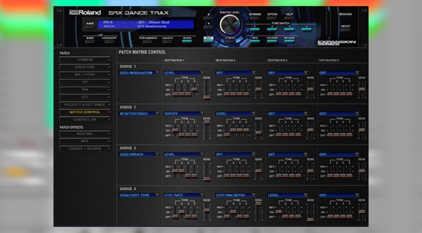The image size is (422, 233).
Task: Click Source 1 Destination 1 Tone 4 switch
Action: click(x=195, y=89)
